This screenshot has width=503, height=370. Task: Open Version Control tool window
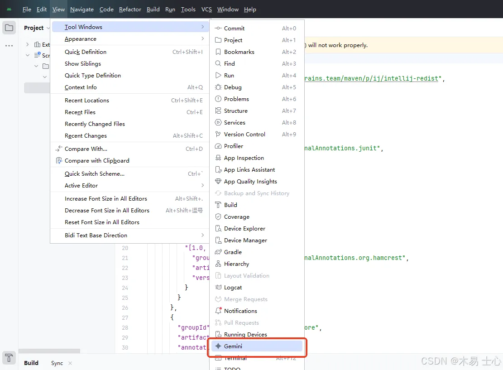257,134
